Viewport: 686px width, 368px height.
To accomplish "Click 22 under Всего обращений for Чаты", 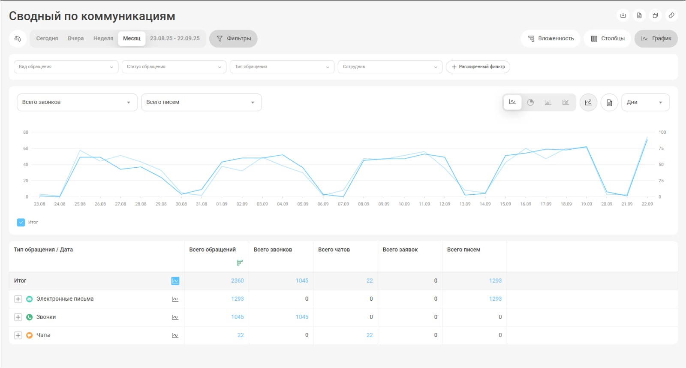I will [x=241, y=335].
